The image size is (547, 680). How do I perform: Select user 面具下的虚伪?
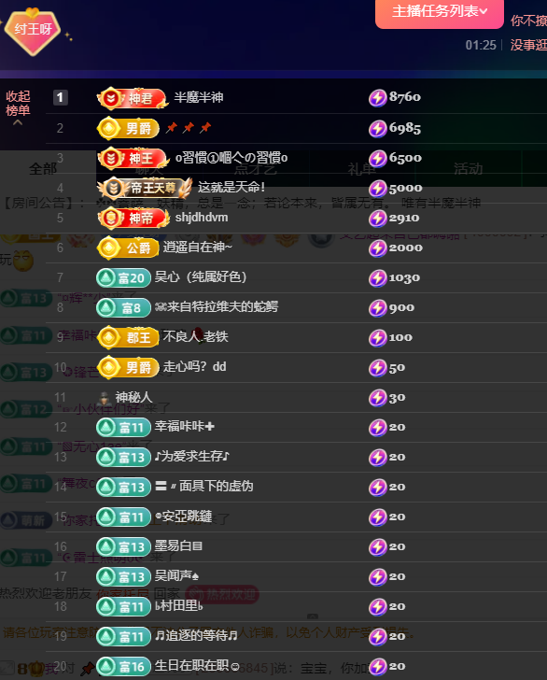(204, 486)
